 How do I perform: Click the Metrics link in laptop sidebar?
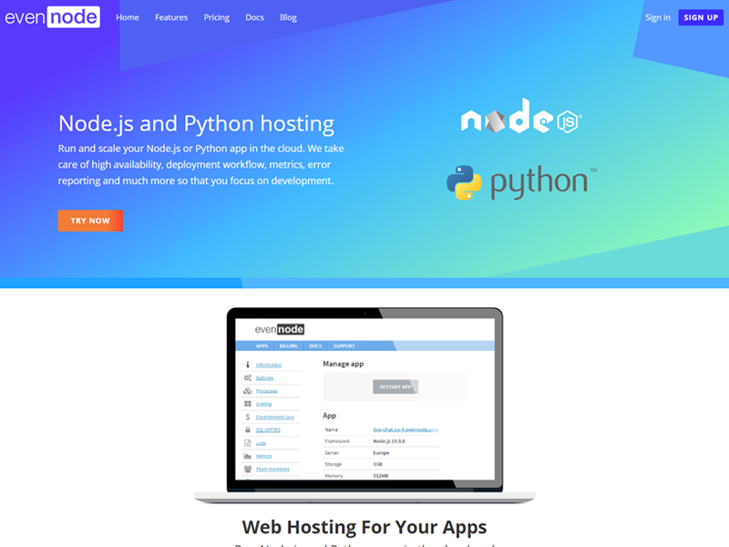(263, 457)
